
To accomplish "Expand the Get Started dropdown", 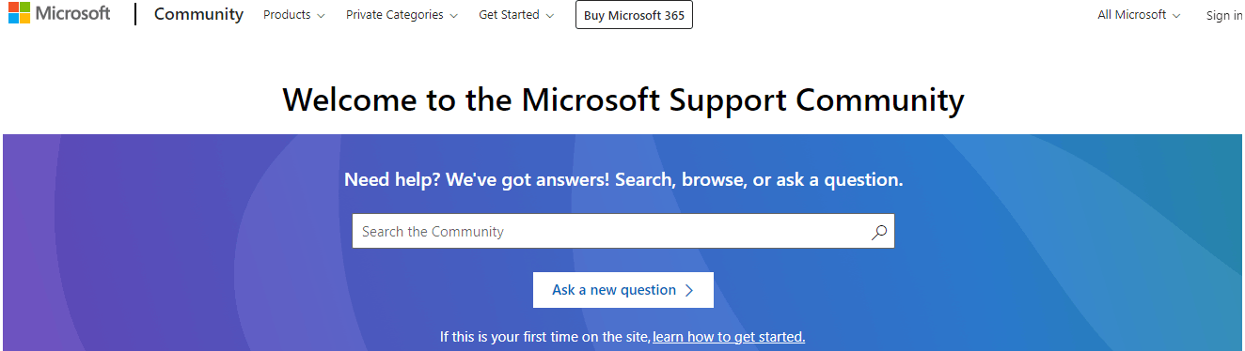I will (x=516, y=15).
